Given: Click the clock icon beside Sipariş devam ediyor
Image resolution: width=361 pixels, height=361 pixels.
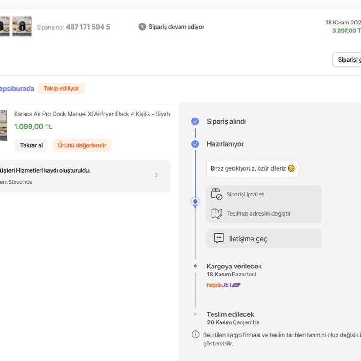Looking at the screenshot, I should tap(142, 27).
